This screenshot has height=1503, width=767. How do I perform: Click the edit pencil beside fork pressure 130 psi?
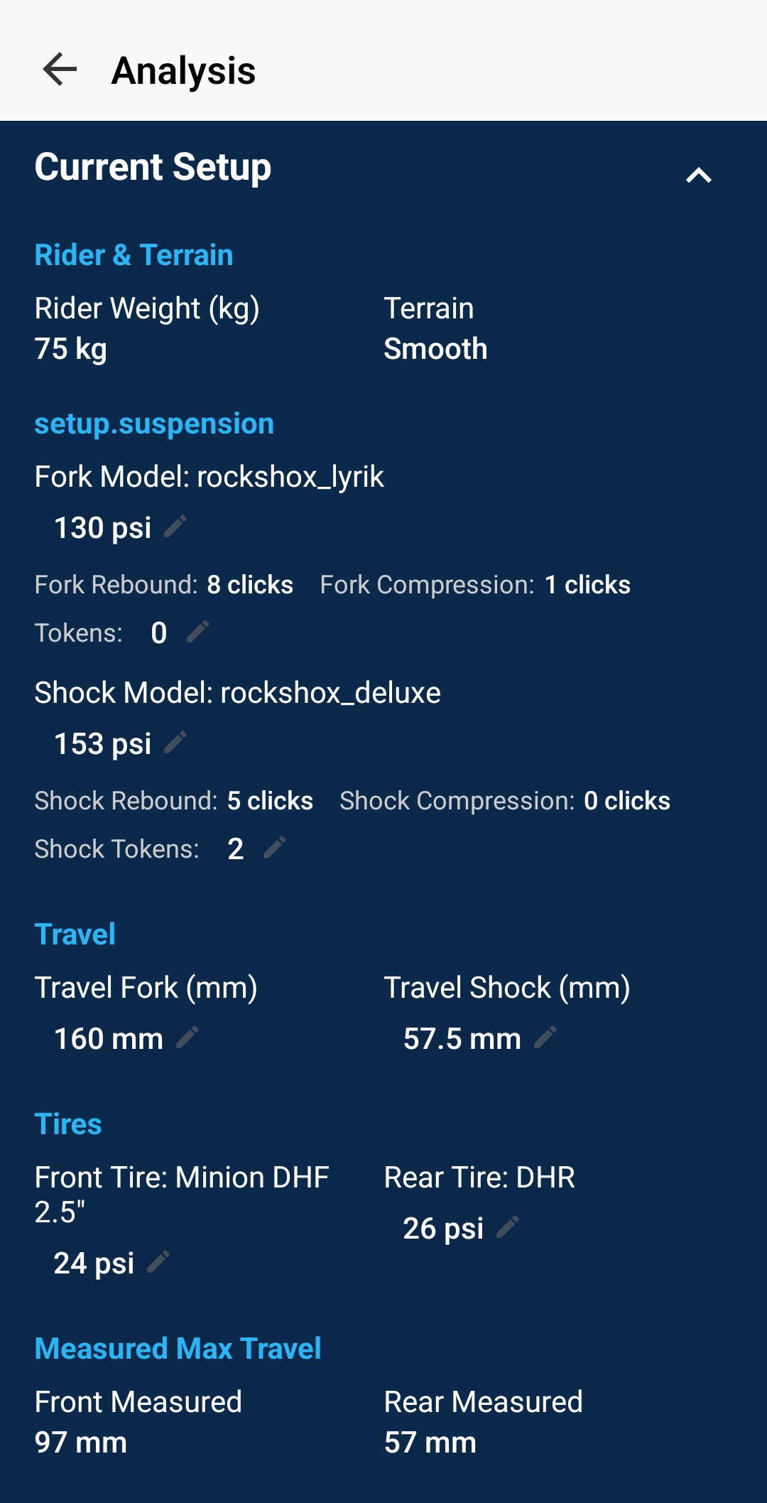pos(176,527)
